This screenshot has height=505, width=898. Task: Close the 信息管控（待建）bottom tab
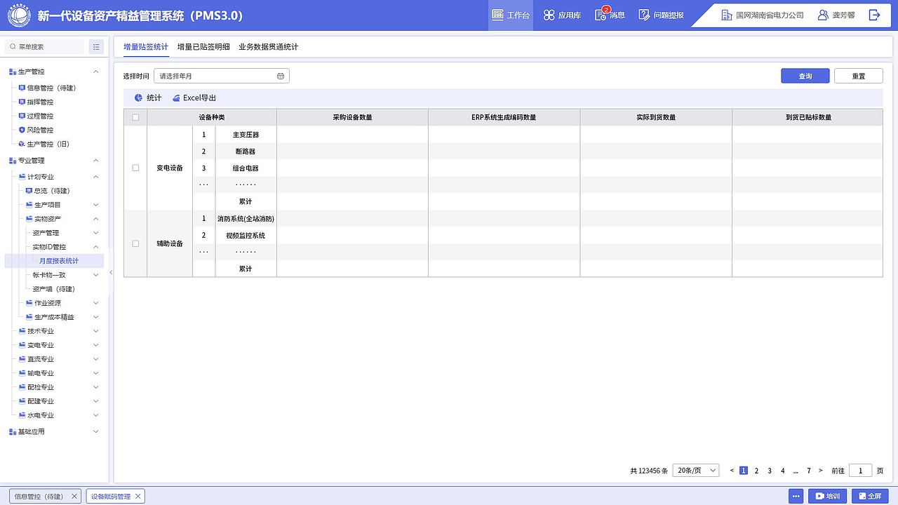[x=74, y=497]
